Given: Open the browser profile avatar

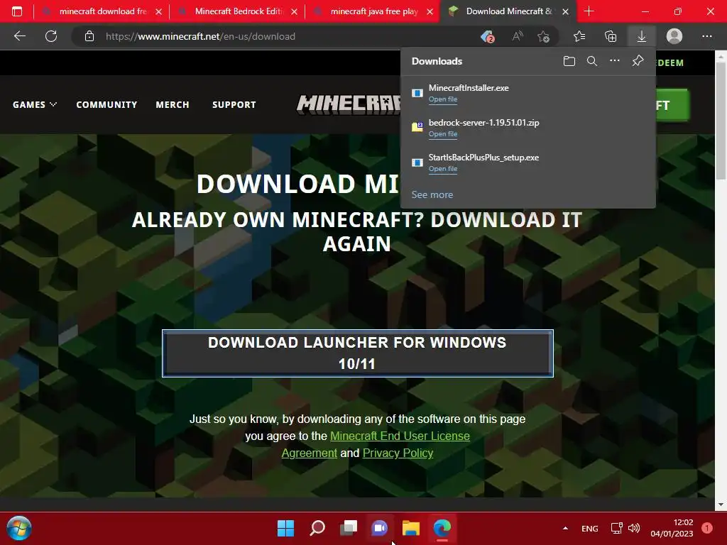Looking at the screenshot, I should pos(674,36).
